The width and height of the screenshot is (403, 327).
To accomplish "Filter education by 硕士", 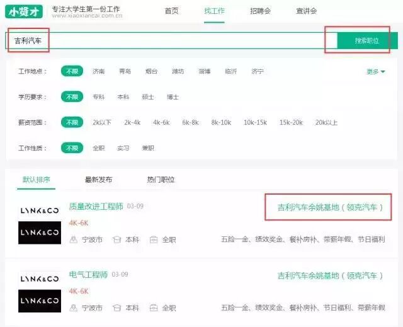I will (x=148, y=97).
